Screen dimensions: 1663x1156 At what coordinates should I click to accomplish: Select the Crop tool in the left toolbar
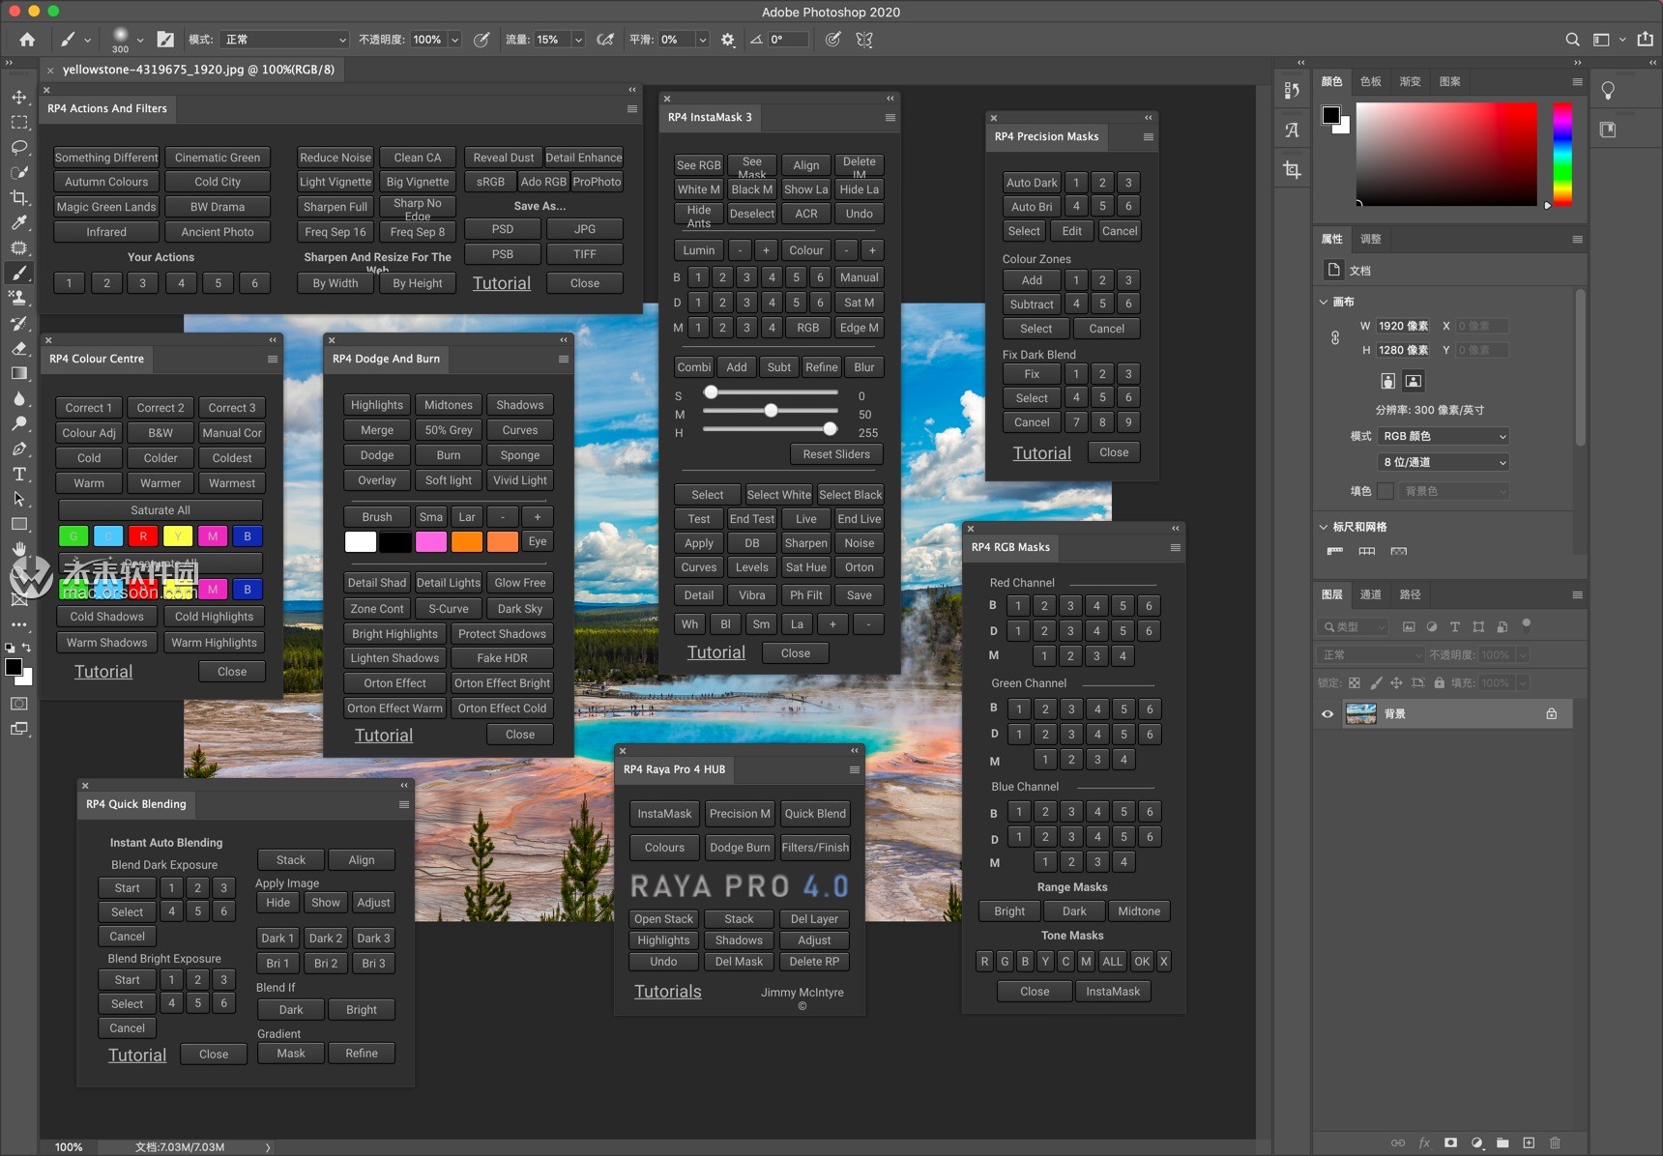pos(19,198)
